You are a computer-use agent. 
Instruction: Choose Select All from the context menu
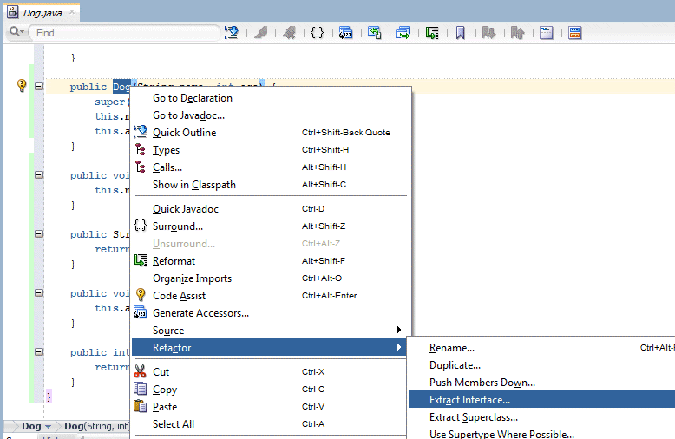[x=269, y=424]
